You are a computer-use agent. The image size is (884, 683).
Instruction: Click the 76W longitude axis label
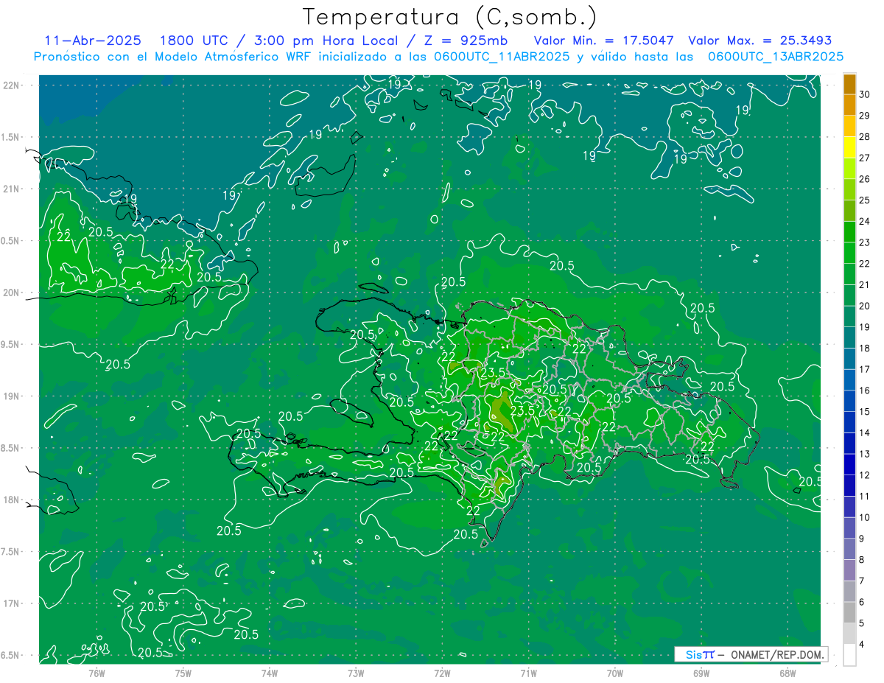click(97, 673)
